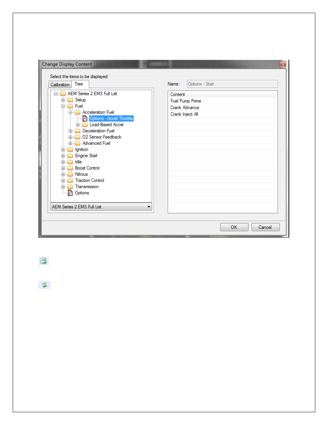Select the Boost Control tree label
Viewport: 328px width, 425px height.
[87, 168]
